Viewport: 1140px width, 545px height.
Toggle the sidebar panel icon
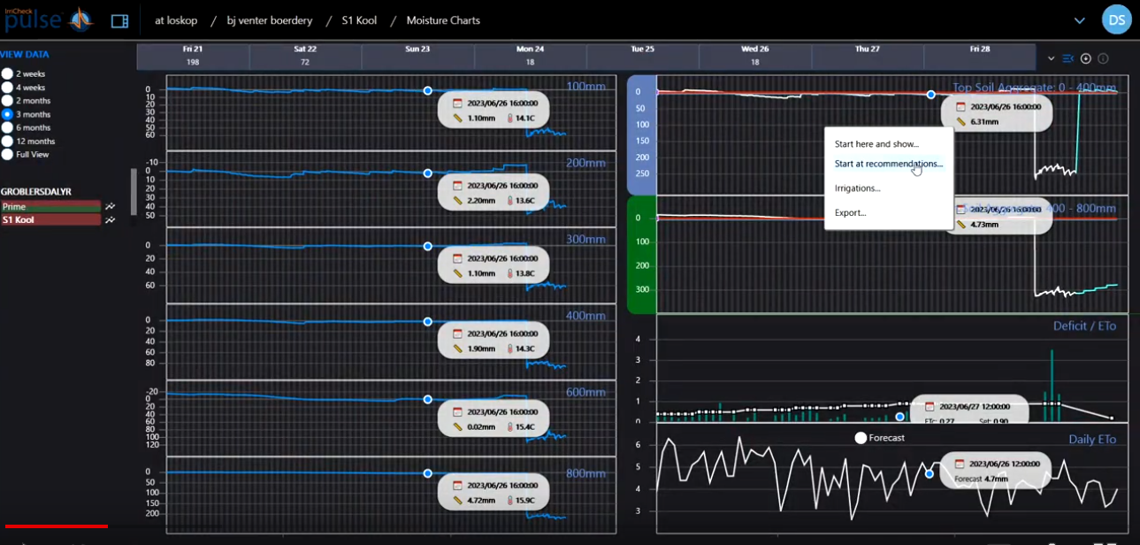pos(119,20)
